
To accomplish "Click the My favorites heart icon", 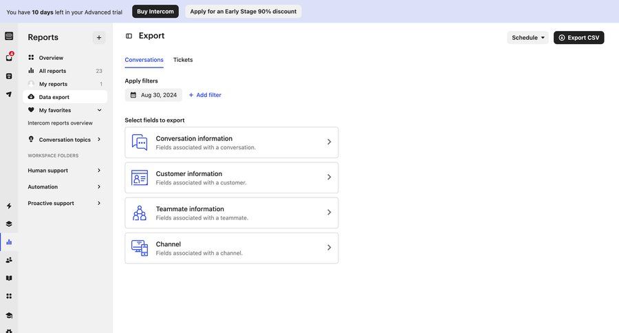I will pos(31,110).
